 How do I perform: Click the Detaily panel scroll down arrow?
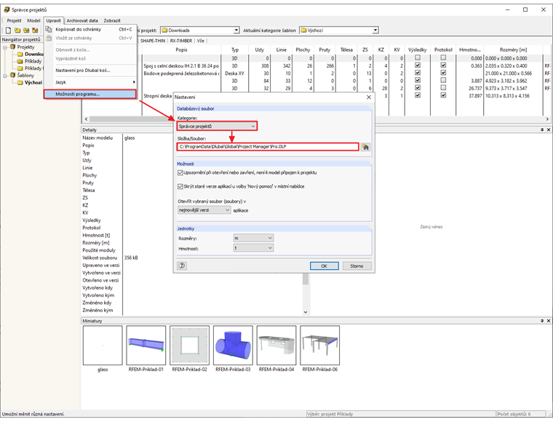pyautogui.click(x=306, y=312)
